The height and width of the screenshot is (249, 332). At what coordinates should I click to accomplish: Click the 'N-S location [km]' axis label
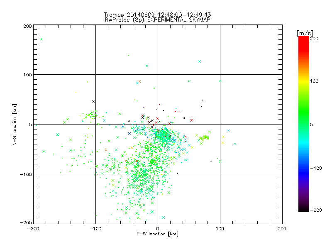click(x=15, y=124)
